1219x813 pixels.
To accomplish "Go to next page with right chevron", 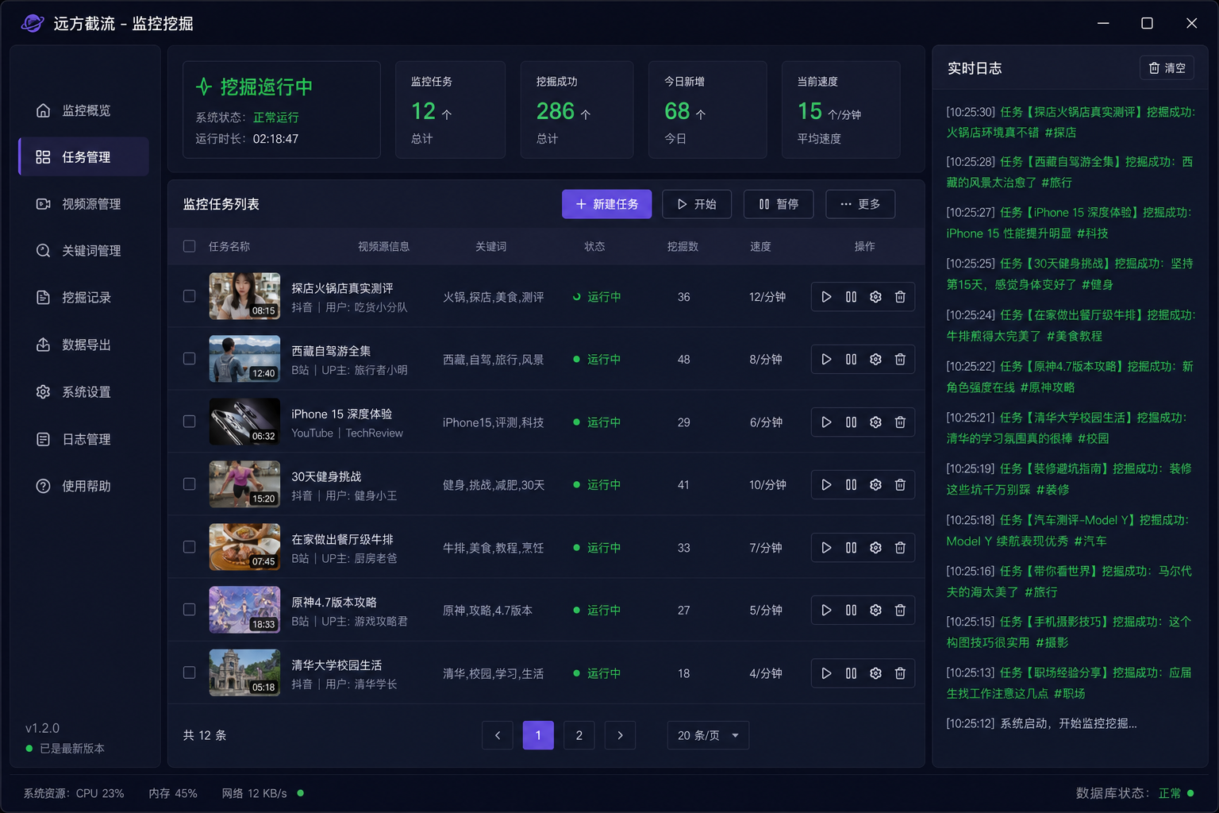I will [x=620, y=735].
